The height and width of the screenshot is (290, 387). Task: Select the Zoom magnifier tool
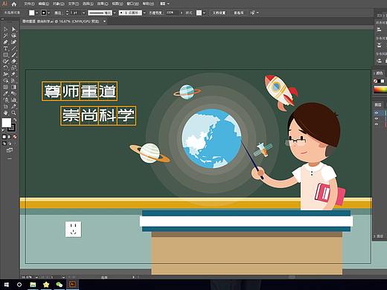coord(13,113)
